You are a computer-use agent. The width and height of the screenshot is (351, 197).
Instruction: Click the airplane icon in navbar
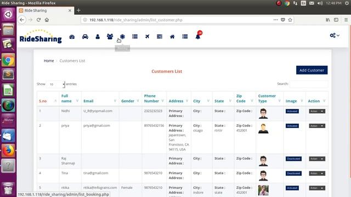pyautogui.click(x=147, y=37)
